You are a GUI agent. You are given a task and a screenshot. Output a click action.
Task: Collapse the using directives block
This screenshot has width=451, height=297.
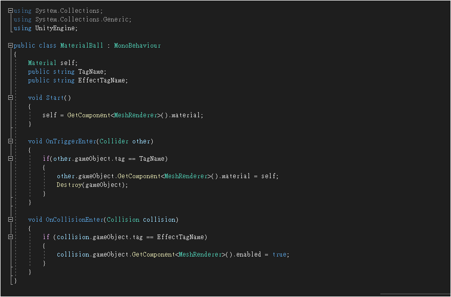pos(11,11)
